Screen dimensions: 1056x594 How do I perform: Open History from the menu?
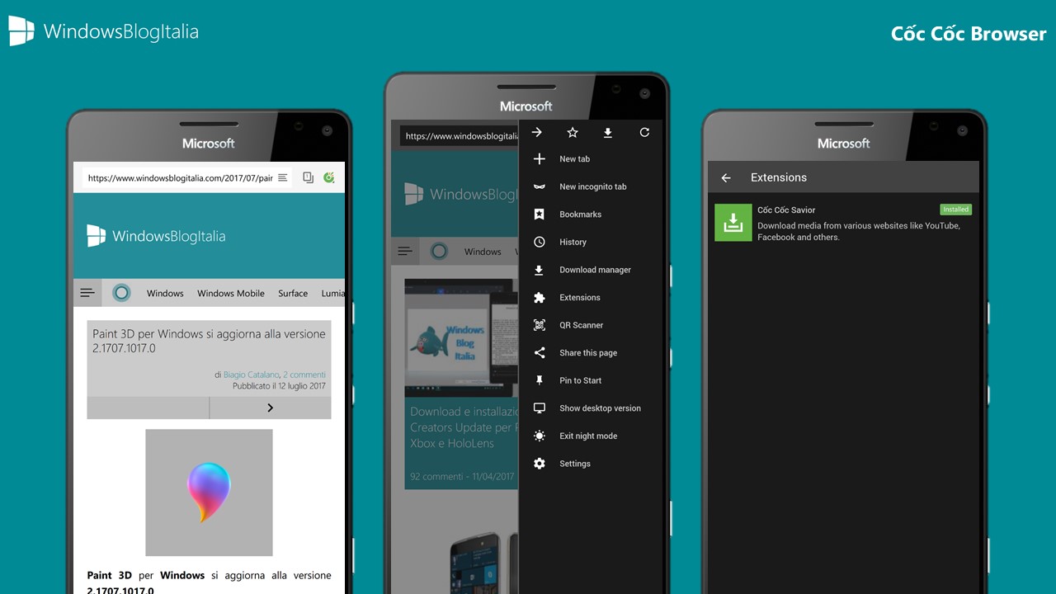(591, 242)
